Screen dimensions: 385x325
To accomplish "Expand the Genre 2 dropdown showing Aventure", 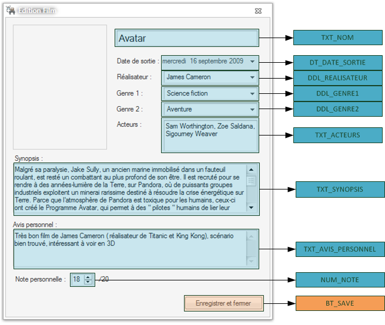I will click(x=252, y=110).
